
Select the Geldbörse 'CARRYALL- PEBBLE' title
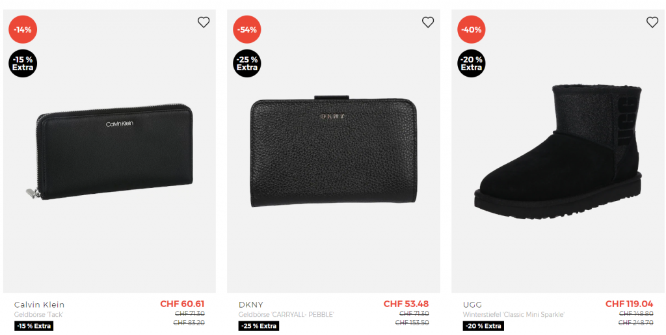click(286, 315)
